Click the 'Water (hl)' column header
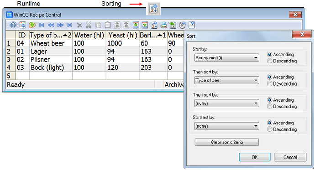 89,35
